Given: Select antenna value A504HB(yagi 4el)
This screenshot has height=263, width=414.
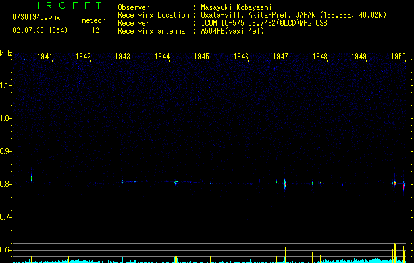Looking at the screenshot, I should click(x=232, y=31).
